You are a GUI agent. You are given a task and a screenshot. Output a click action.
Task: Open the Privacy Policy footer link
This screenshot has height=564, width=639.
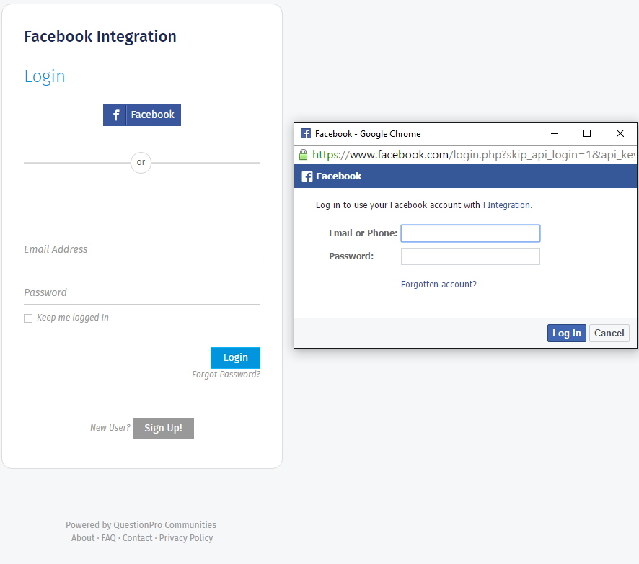point(186,538)
